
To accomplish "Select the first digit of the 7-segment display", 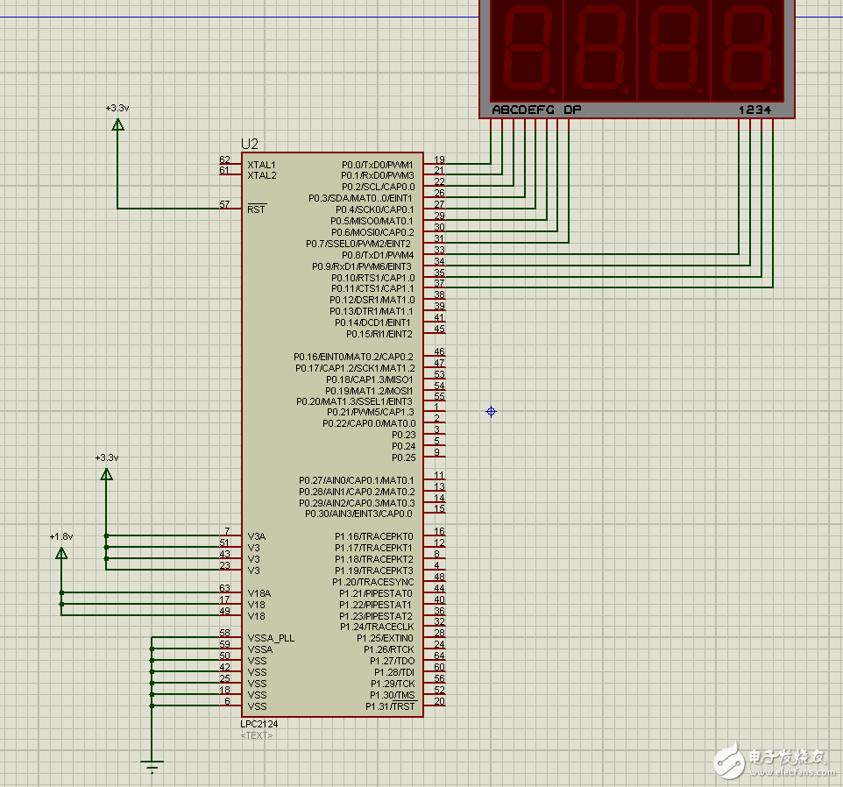I will [x=527, y=49].
